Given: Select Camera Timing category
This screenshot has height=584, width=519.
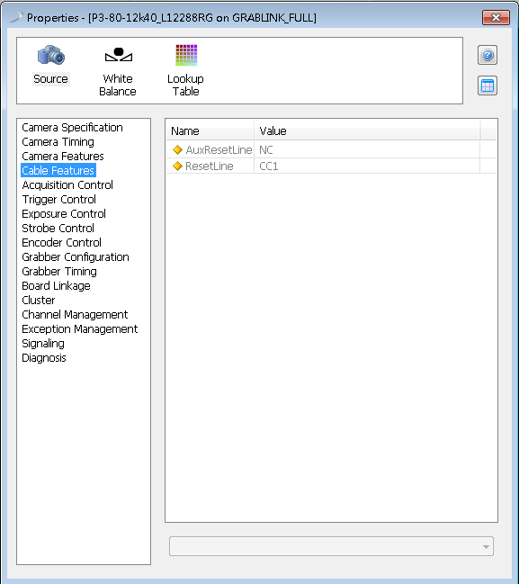Looking at the screenshot, I should (x=58, y=142).
